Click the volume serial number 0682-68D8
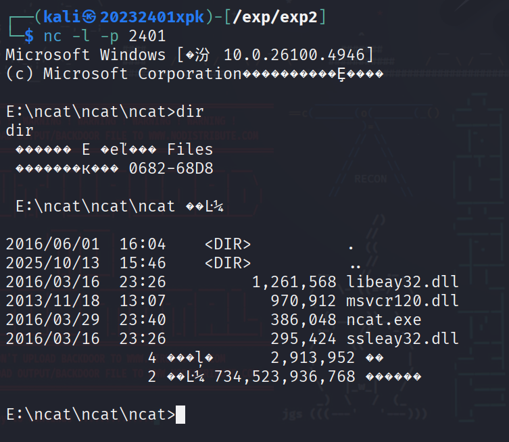Viewport: 509px width, 442px height. (170, 168)
